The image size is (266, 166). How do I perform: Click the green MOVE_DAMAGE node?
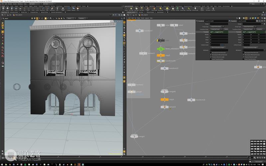tap(161, 48)
